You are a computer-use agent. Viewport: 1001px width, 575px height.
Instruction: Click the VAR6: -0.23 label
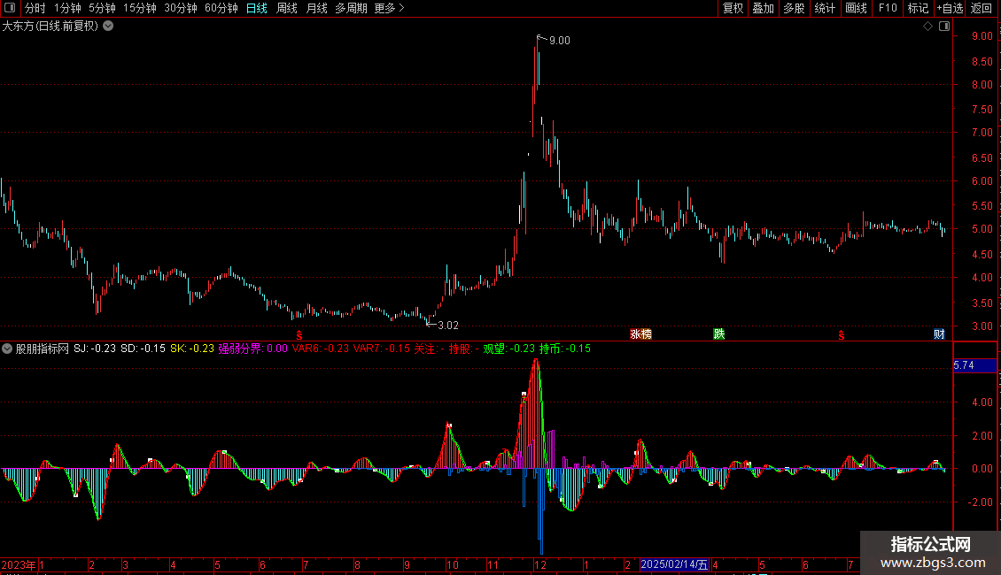click(321, 349)
